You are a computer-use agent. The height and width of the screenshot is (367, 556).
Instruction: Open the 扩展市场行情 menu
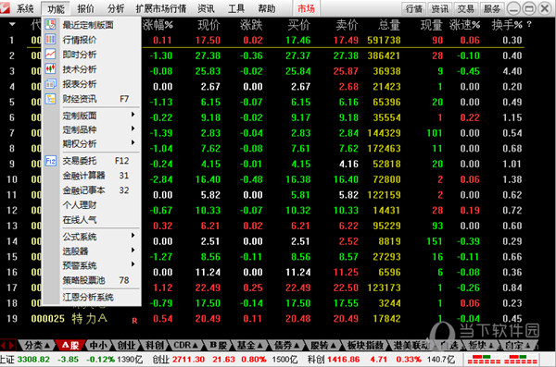coord(161,8)
